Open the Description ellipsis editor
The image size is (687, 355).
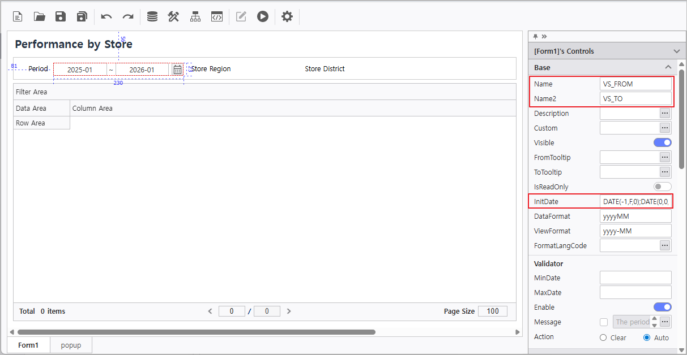click(x=665, y=113)
